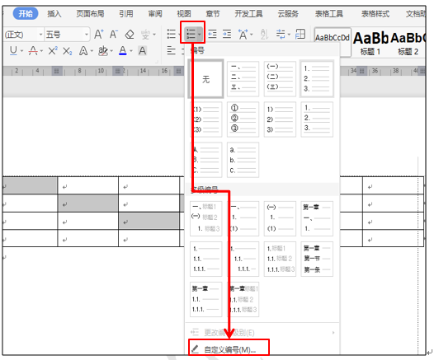Choose 自定义编号(M)... option

tap(229, 348)
